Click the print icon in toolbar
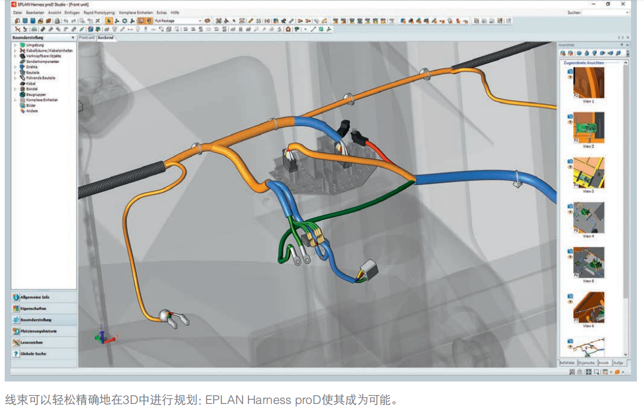The height and width of the screenshot is (411, 644). pos(57,21)
